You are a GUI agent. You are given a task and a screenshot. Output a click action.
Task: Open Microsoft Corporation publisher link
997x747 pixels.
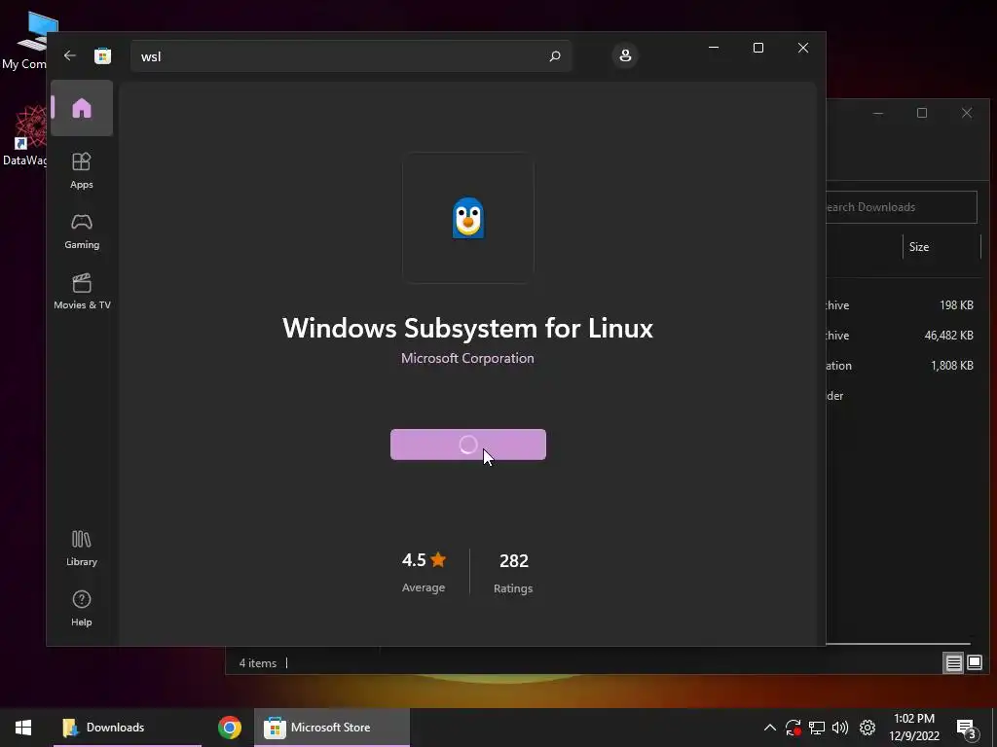[x=467, y=358]
